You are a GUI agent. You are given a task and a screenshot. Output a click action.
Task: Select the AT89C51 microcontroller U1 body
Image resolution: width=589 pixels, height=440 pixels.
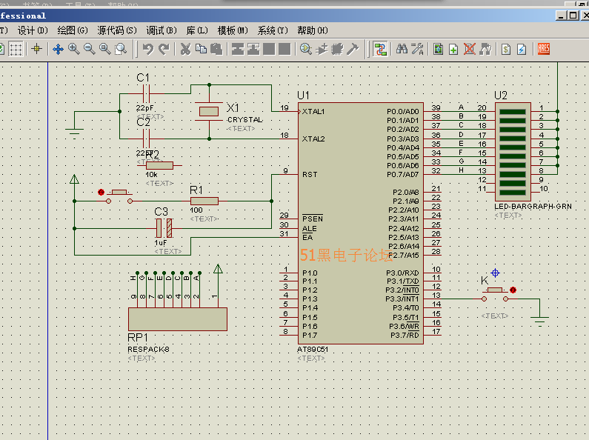(x=361, y=223)
